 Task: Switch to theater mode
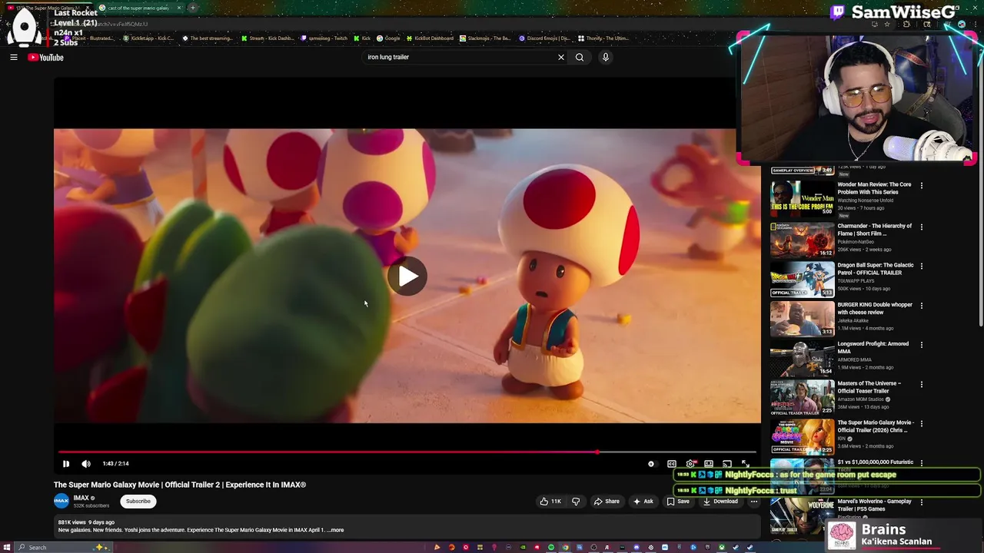tap(709, 464)
